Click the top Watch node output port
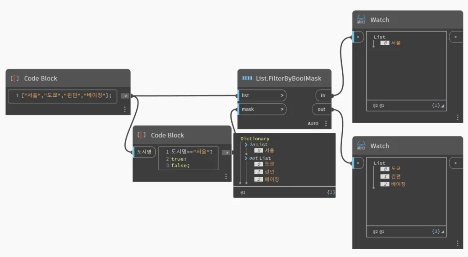Screen dimensions: 468x257 (x=456, y=37)
